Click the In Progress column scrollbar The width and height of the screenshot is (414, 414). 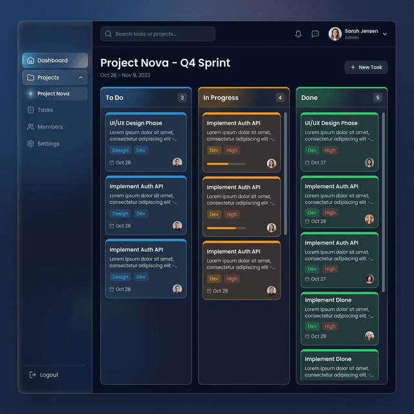pyautogui.click(x=285, y=174)
